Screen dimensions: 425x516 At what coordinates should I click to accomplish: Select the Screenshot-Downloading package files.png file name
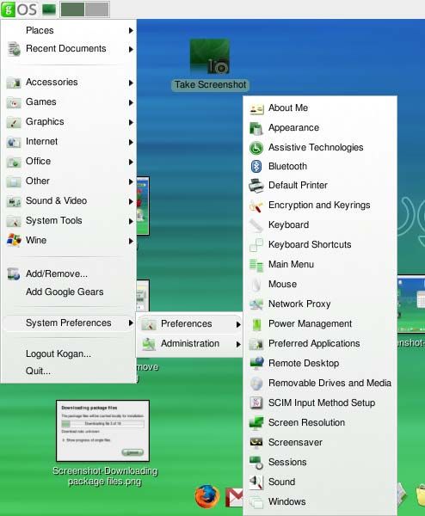105,476
